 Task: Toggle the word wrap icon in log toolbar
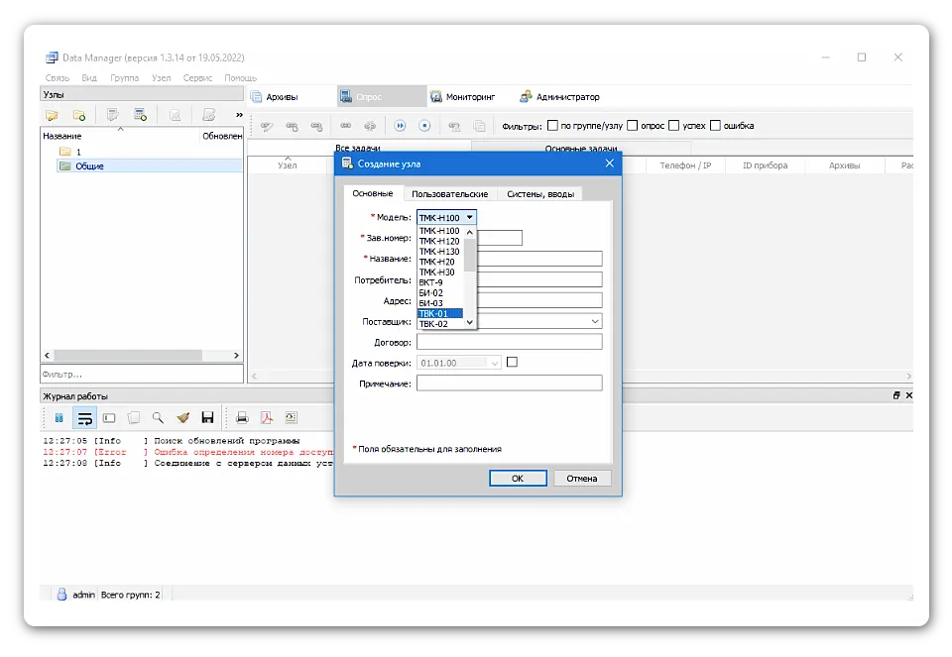[84, 418]
